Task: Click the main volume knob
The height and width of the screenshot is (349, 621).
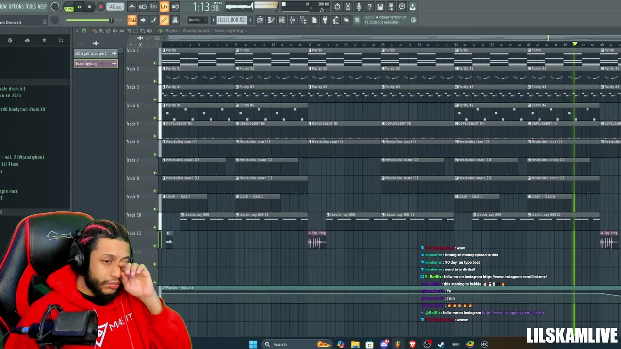Action: [55, 7]
